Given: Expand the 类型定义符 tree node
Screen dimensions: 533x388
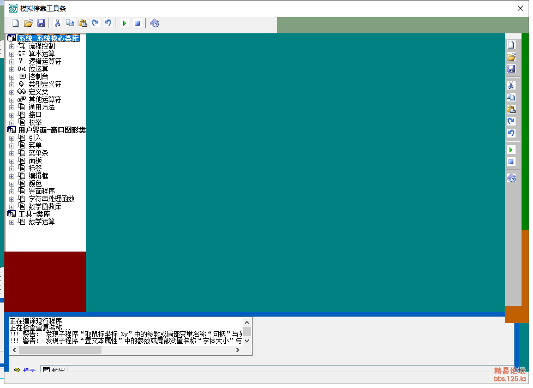Looking at the screenshot, I should point(11,85).
